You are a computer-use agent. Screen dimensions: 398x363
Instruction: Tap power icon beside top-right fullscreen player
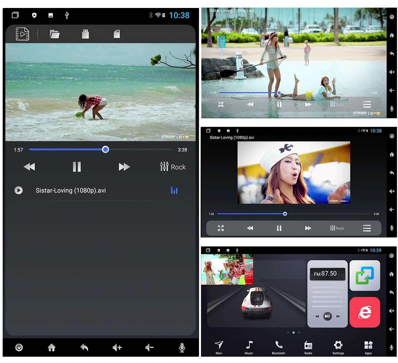tap(392, 17)
